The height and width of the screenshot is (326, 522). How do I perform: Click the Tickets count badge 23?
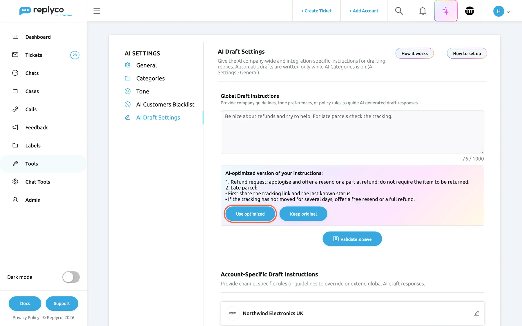point(75,55)
